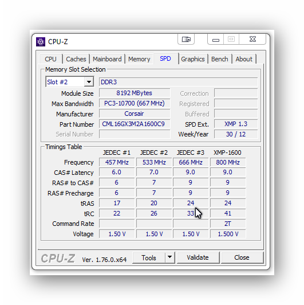This screenshot has width=304, height=305.
Task: Click the empty Buffered field
Action: click(236, 114)
